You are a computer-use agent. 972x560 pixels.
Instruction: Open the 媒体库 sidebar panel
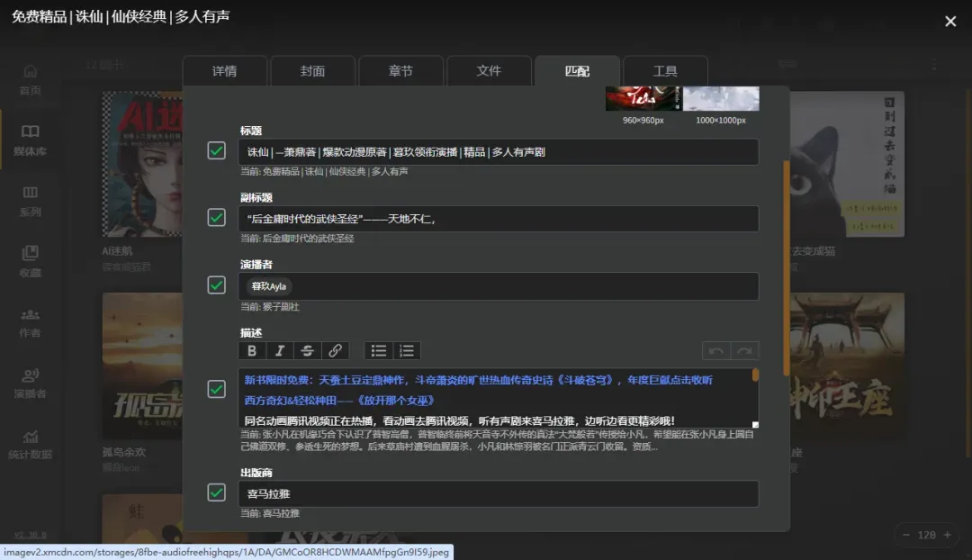coord(31,133)
